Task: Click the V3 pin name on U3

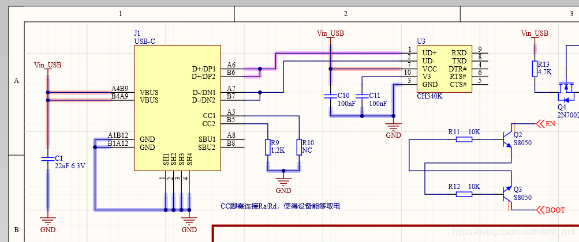Action: click(x=427, y=77)
